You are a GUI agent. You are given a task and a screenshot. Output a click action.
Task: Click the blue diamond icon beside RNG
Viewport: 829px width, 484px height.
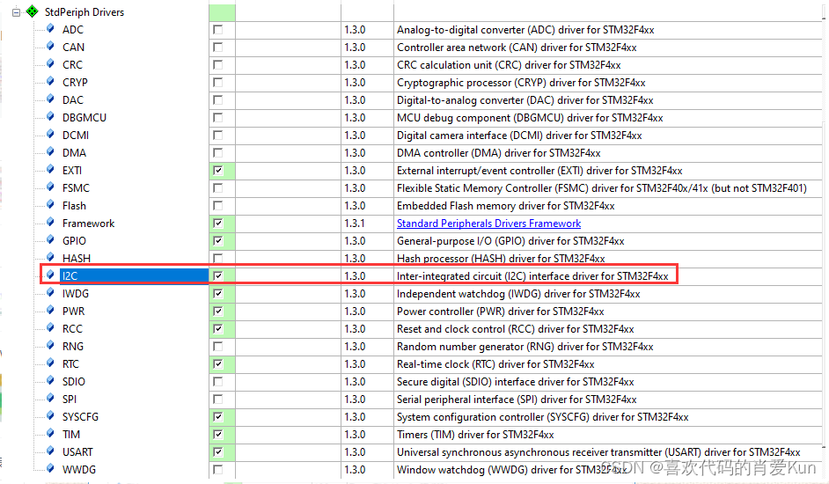[50, 345]
